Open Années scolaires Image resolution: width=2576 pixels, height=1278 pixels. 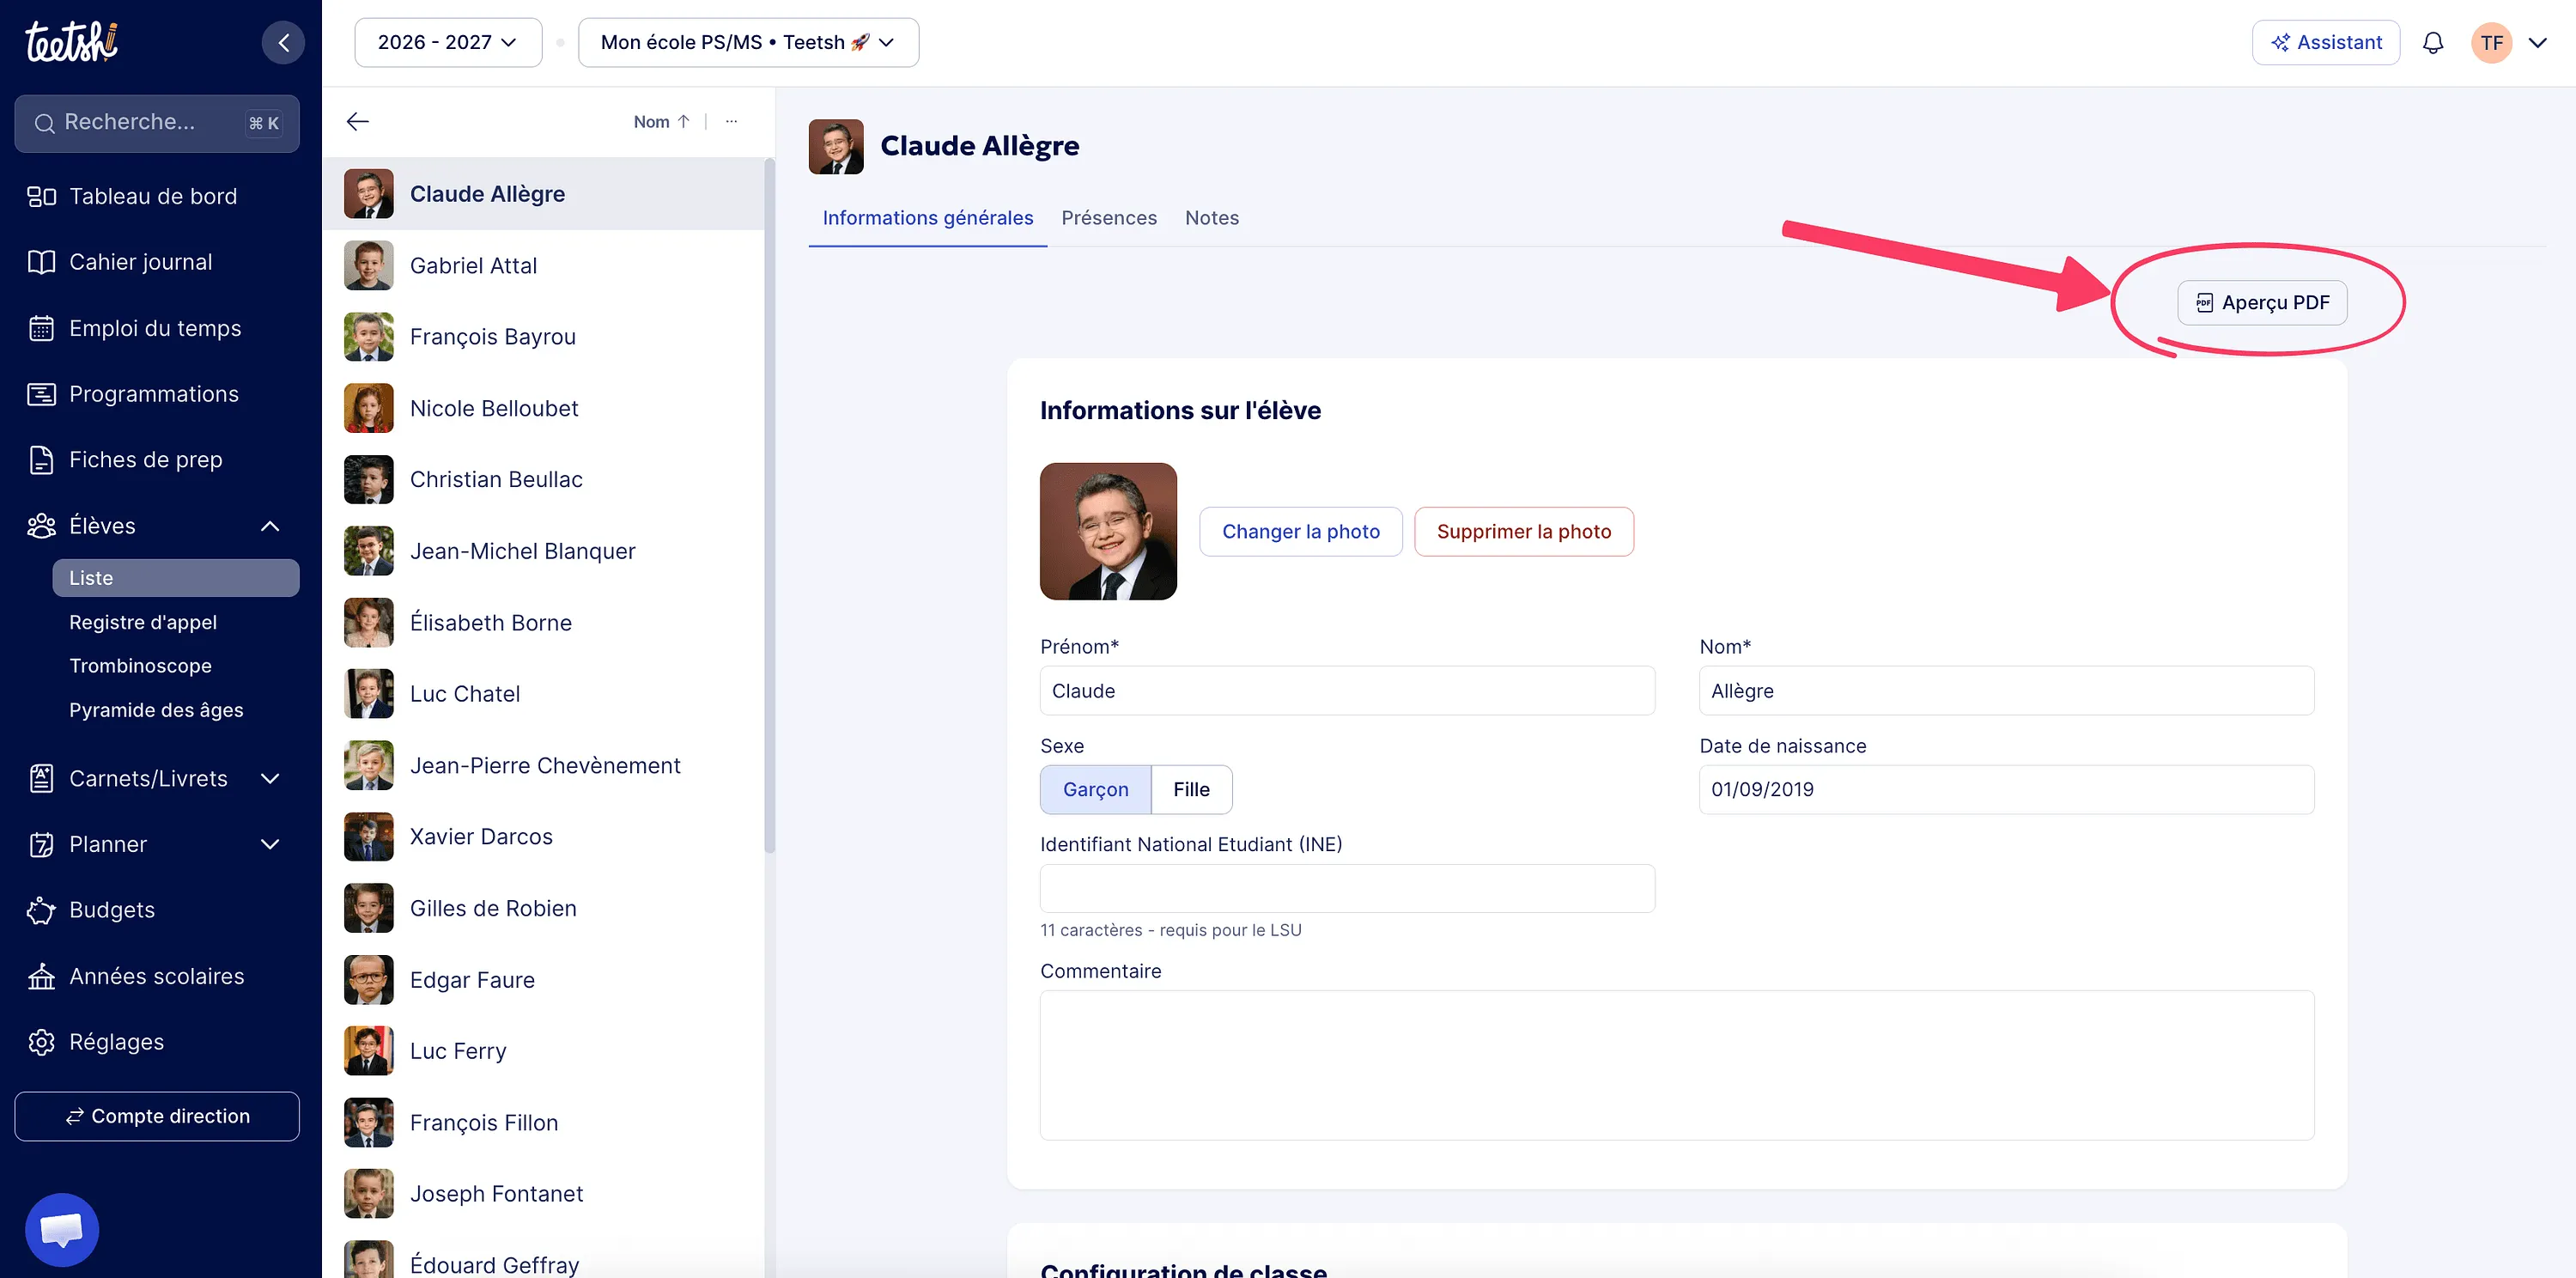click(157, 976)
